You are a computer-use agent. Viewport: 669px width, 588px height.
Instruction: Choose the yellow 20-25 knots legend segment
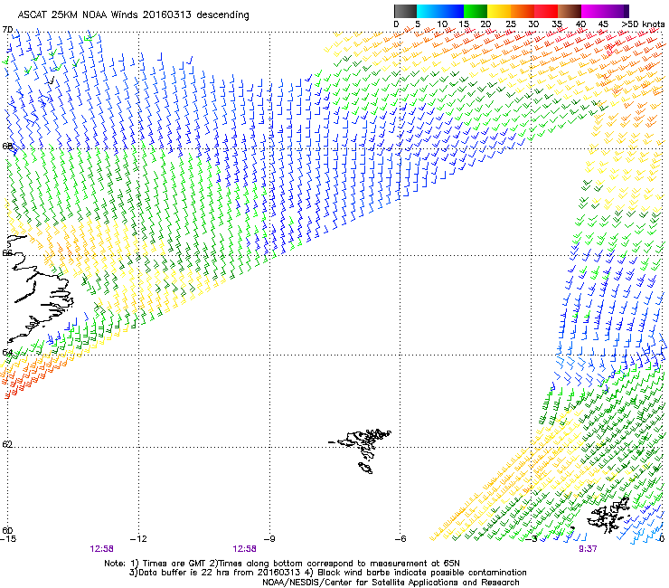pyautogui.click(x=499, y=11)
